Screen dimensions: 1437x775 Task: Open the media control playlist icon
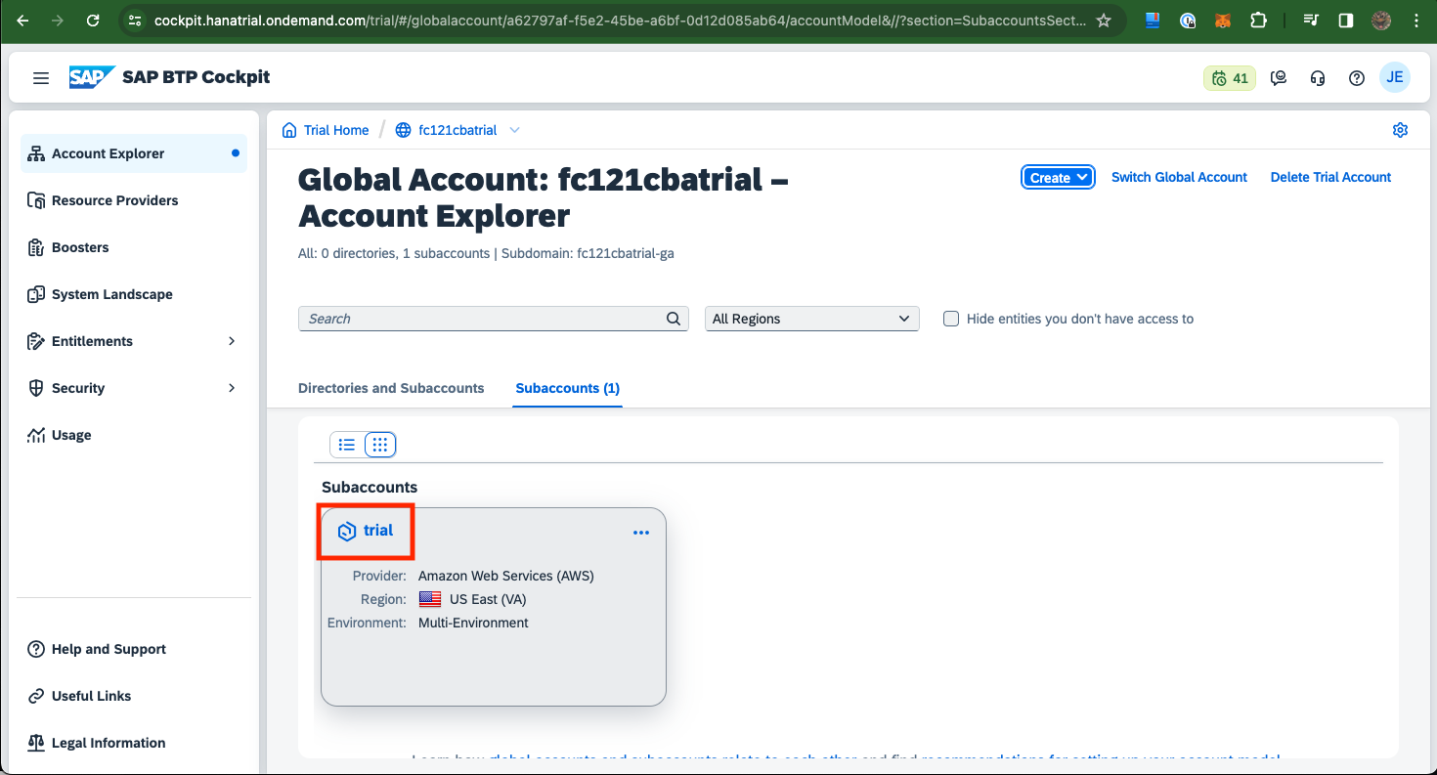pyautogui.click(x=1311, y=20)
